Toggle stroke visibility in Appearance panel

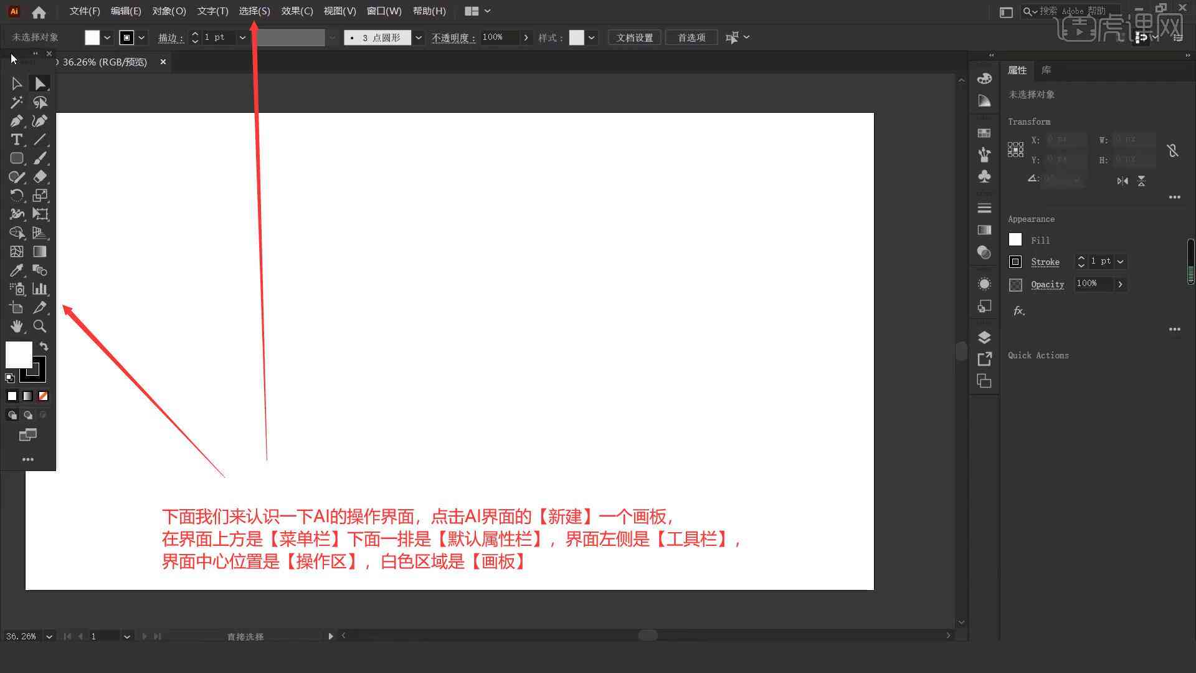(1015, 261)
